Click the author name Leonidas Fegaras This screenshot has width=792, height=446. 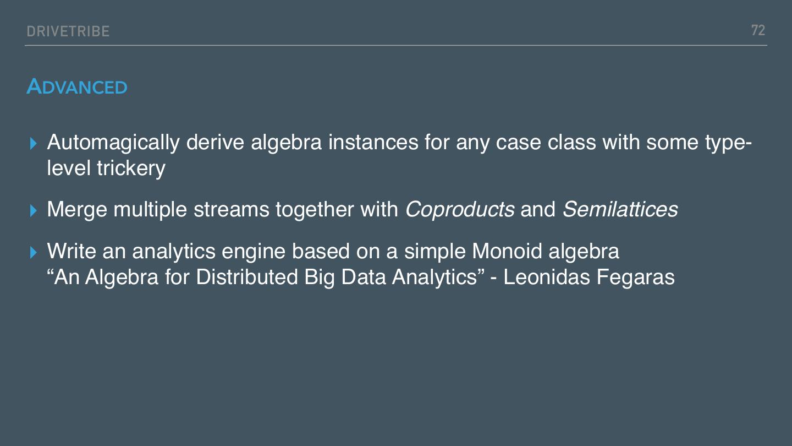pyautogui.click(x=588, y=277)
